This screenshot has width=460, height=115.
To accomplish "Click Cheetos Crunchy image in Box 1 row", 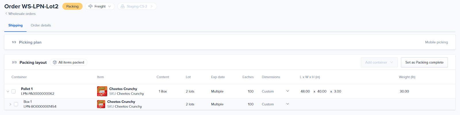I will pos(101,104).
